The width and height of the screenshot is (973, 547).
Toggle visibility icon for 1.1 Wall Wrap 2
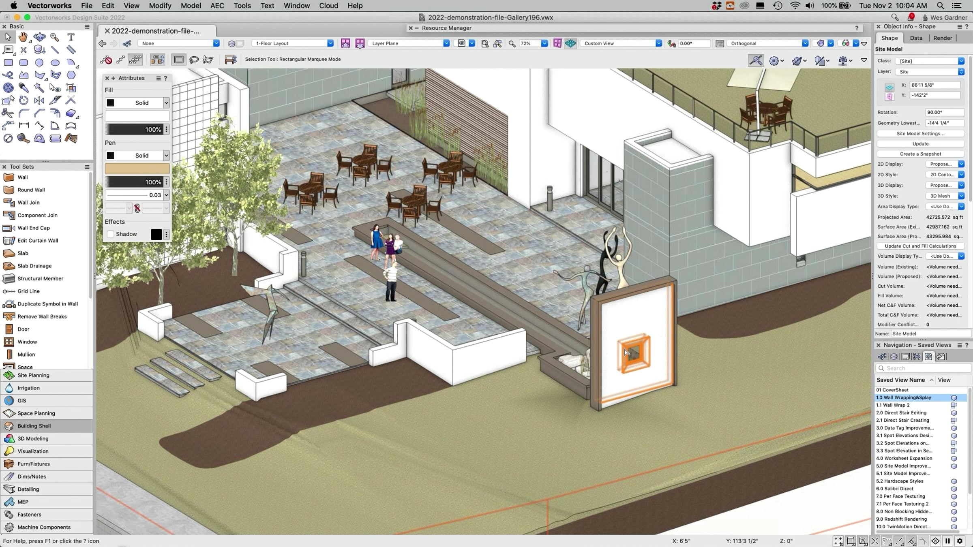[954, 405]
